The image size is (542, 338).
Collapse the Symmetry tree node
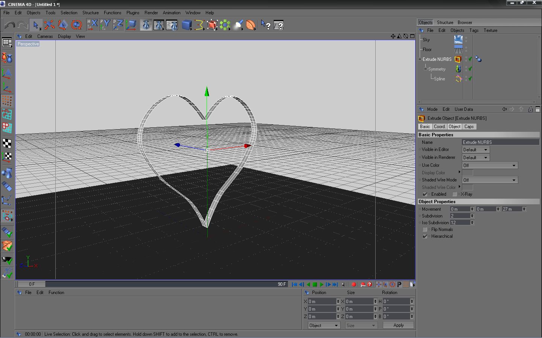(x=426, y=69)
